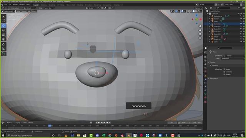Image resolution: width=246 pixels, height=138 pixels.
Task: Click the red X axis on navigation gizmo
Action: [201, 19]
